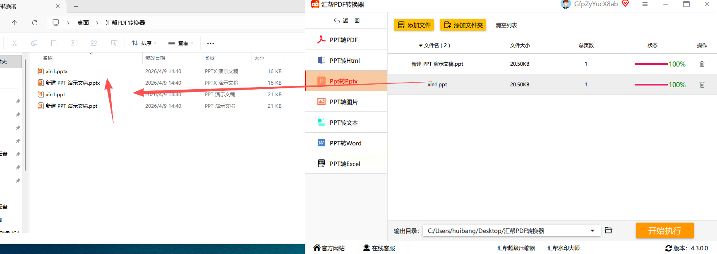Click 文件大小 column header in converter

click(x=520, y=45)
